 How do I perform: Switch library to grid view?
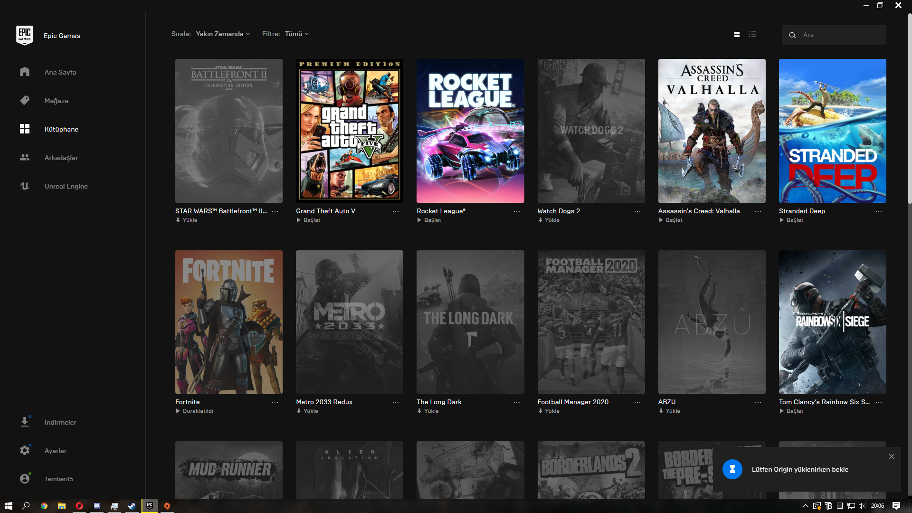pyautogui.click(x=737, y=34)
